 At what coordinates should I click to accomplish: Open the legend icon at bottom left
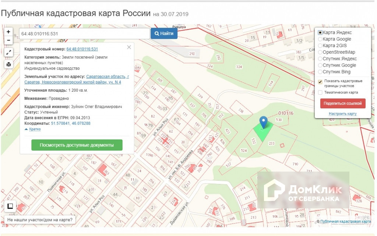[x=10, y=206]
